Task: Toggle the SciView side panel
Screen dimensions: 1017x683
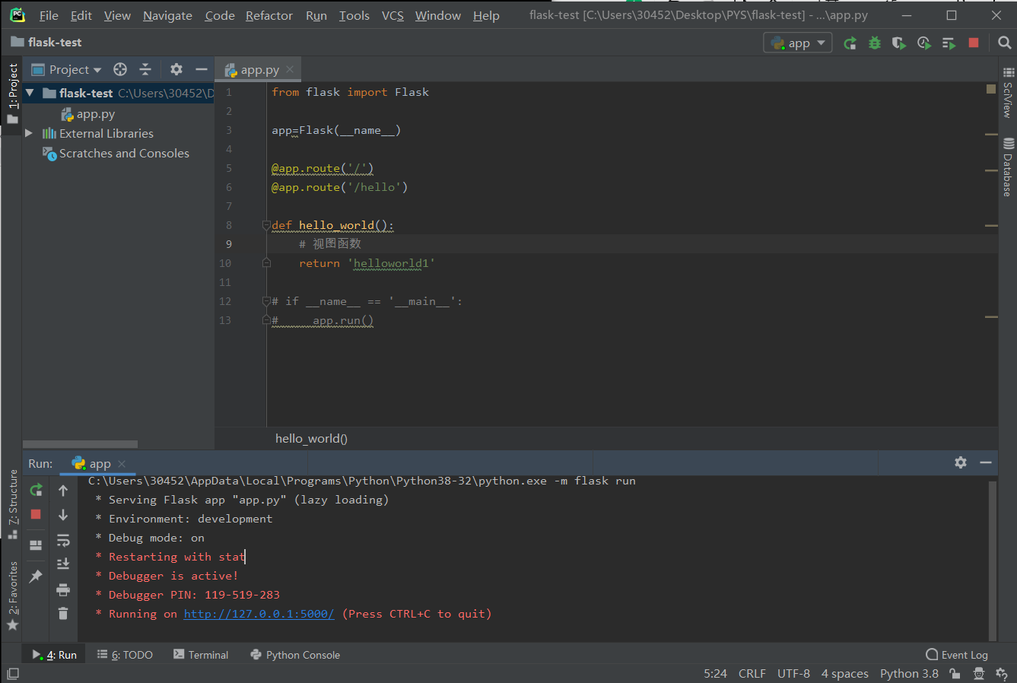Action: click(1007, 93)
